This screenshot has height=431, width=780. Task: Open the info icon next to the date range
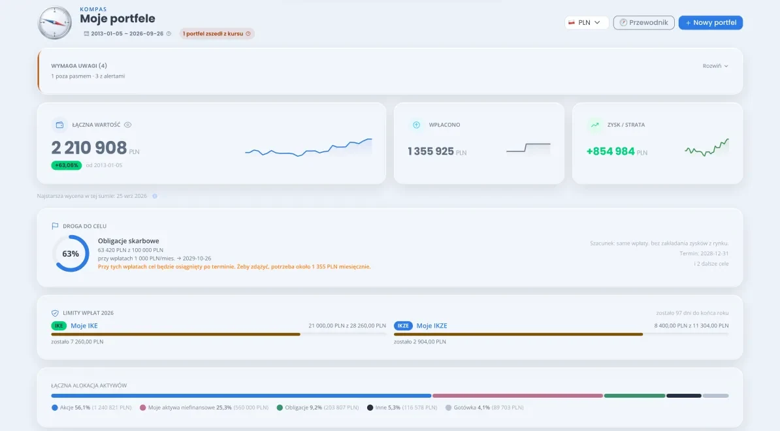(x=169, y=34)
